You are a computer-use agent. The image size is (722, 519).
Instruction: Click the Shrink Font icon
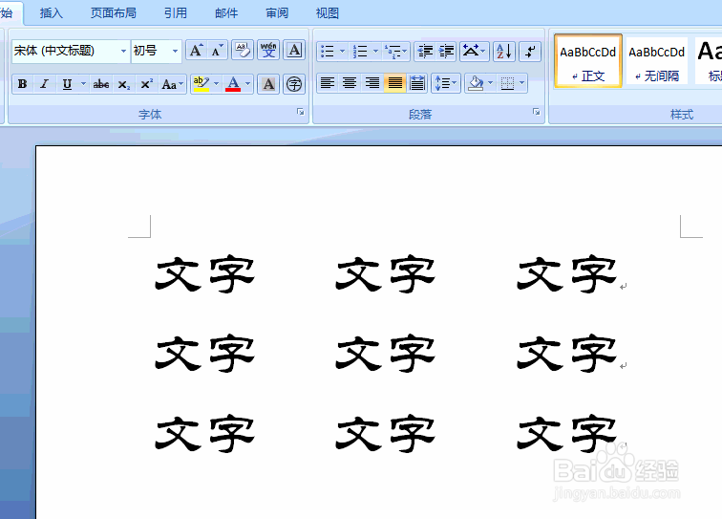[217, 51]
